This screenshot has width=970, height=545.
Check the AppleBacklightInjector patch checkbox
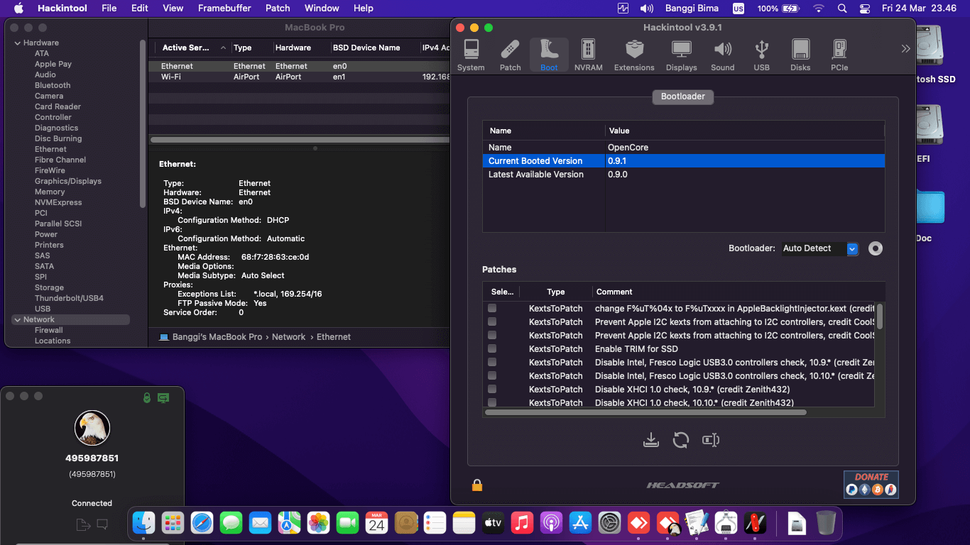pyautogui.click(x=492, y=309)
